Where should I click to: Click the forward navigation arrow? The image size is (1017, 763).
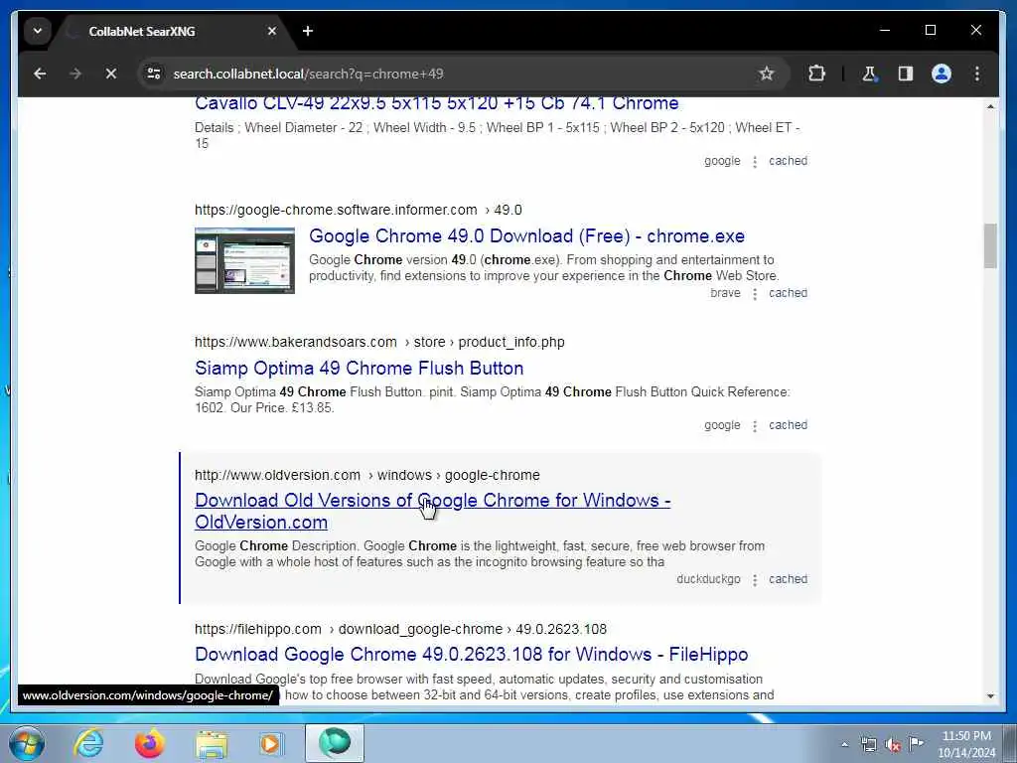pyautogui.click(x=75, y=74)
